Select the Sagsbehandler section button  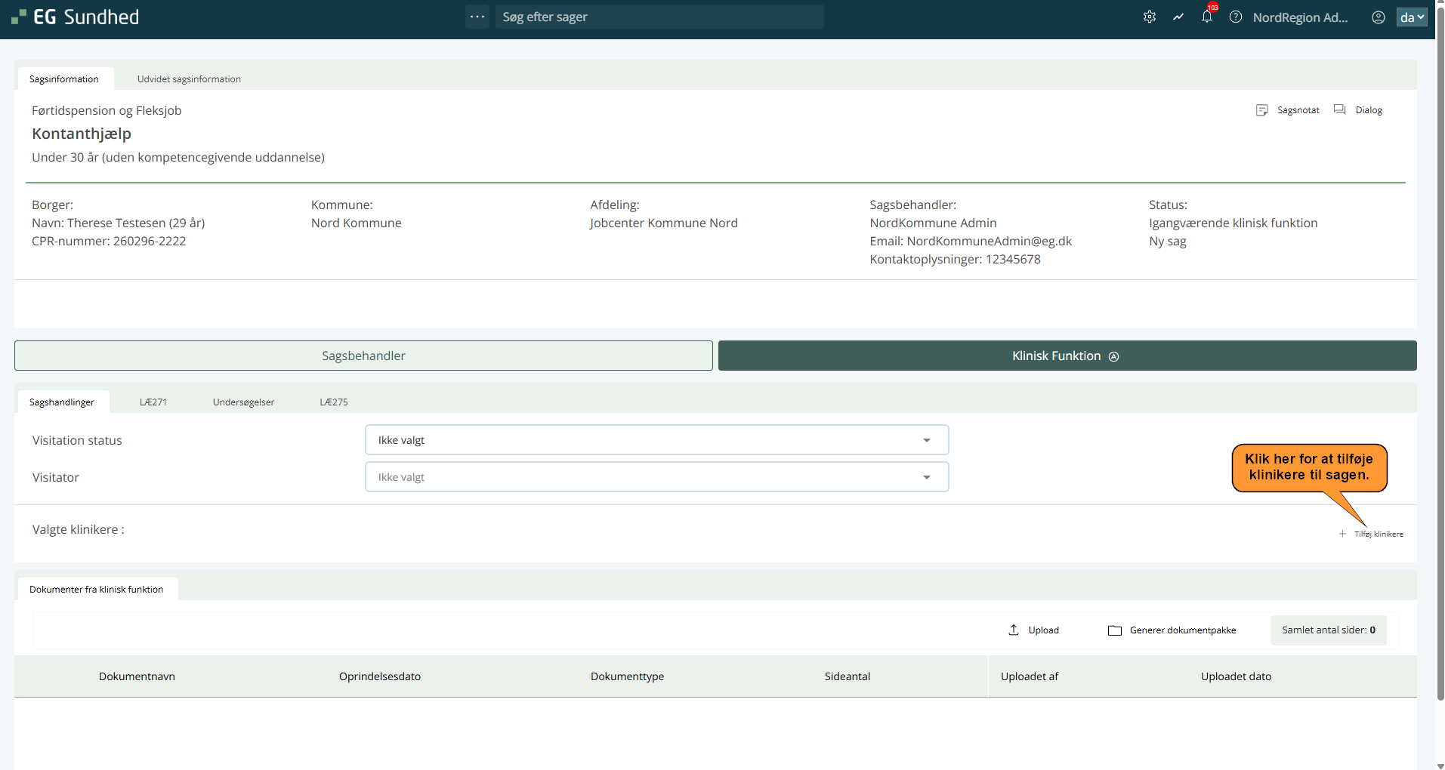pos(363,356)
